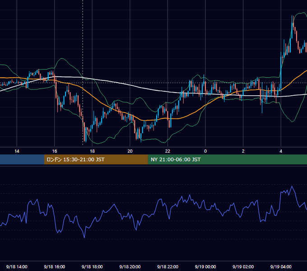Click the '9/19 00:00' date label
The height and width of the screenshot is (271, 307).
pyautogui.click(x=205, y=266)
